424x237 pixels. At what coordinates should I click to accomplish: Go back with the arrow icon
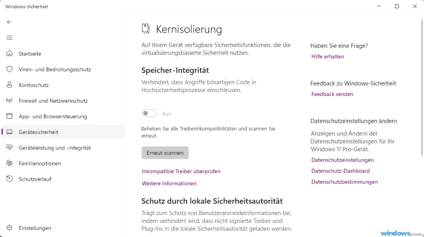point(9,22)
